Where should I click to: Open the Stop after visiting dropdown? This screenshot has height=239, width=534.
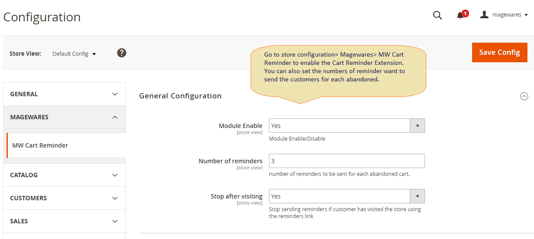point(347,196)
